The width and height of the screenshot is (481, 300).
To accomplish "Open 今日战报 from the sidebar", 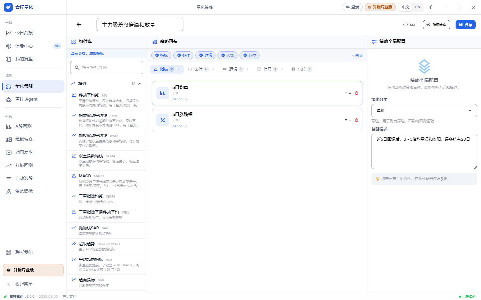I will [33, 33].
